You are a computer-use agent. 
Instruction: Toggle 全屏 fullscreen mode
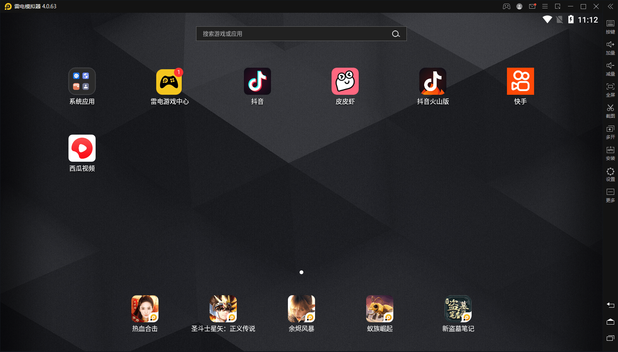click(610, 90)
